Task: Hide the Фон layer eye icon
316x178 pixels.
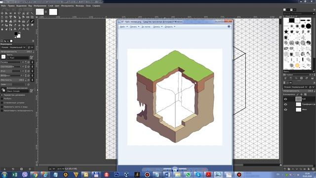Action: click(x=285, y=110)
